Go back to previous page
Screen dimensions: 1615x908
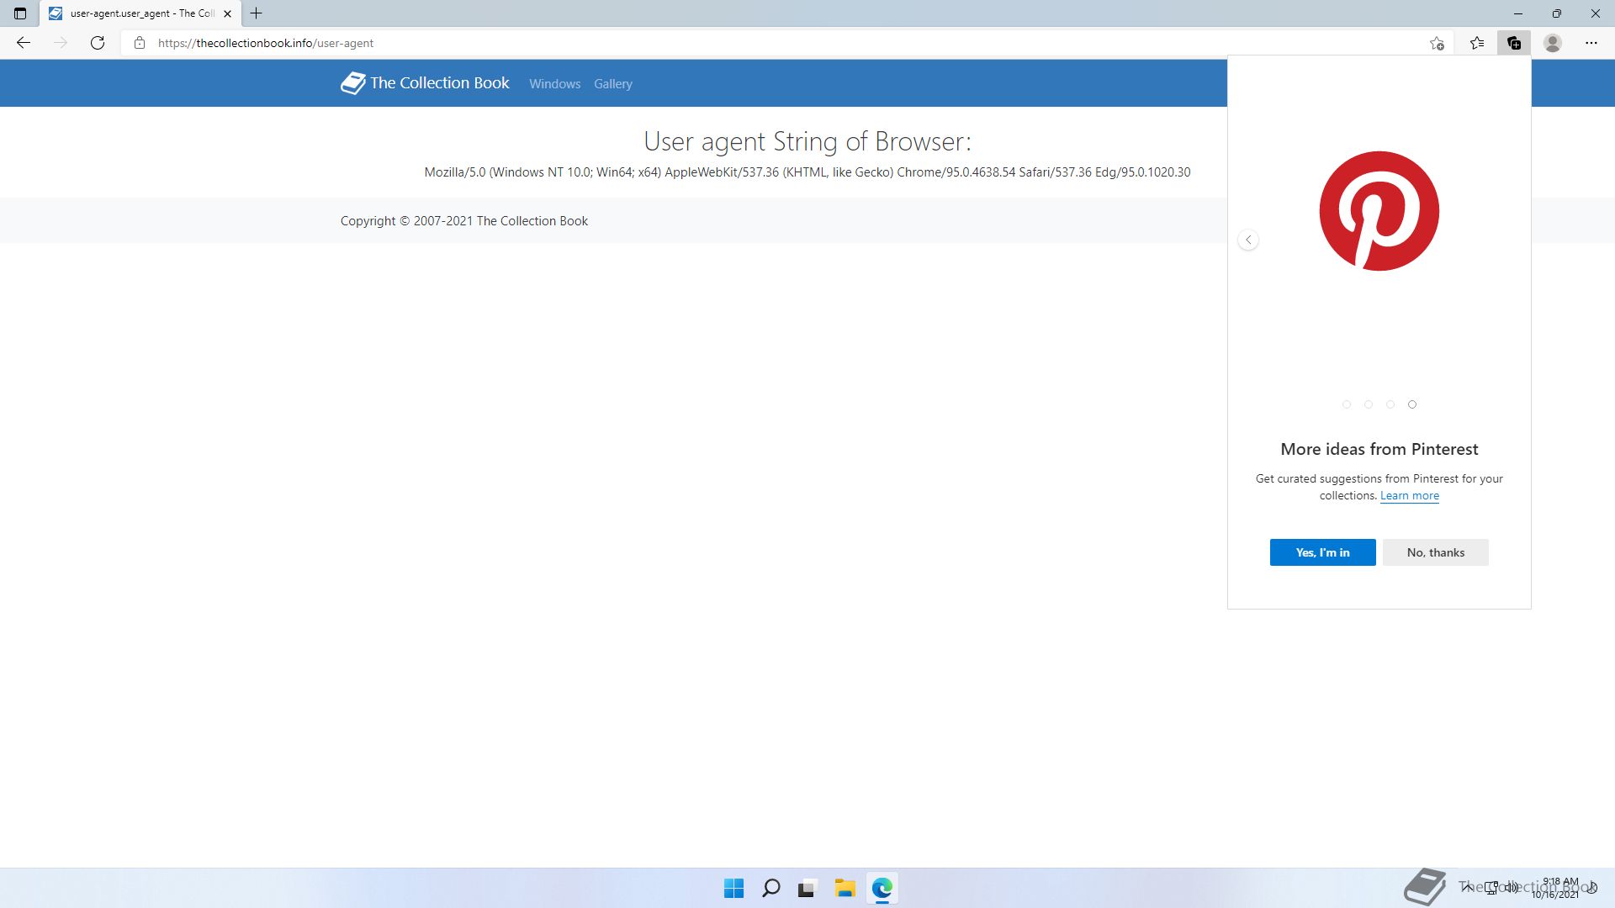(x=24, y=43)
